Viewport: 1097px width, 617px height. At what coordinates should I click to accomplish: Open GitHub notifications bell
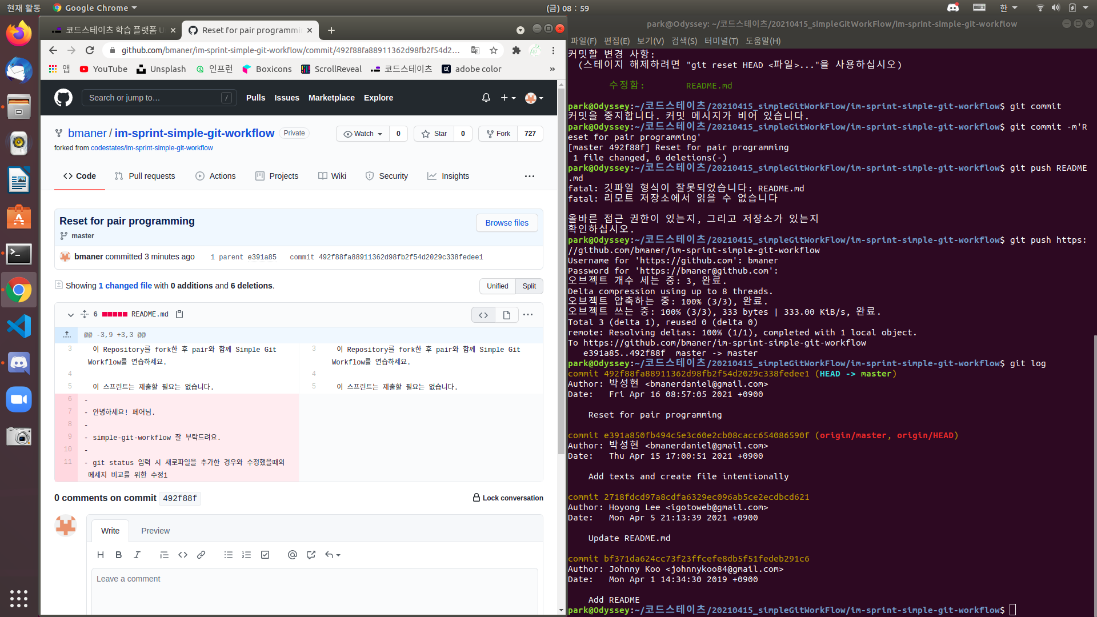(486, 98)
